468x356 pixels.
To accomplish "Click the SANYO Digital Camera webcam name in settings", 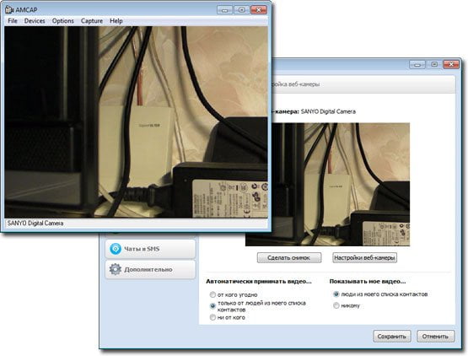I will coord(328,111).
